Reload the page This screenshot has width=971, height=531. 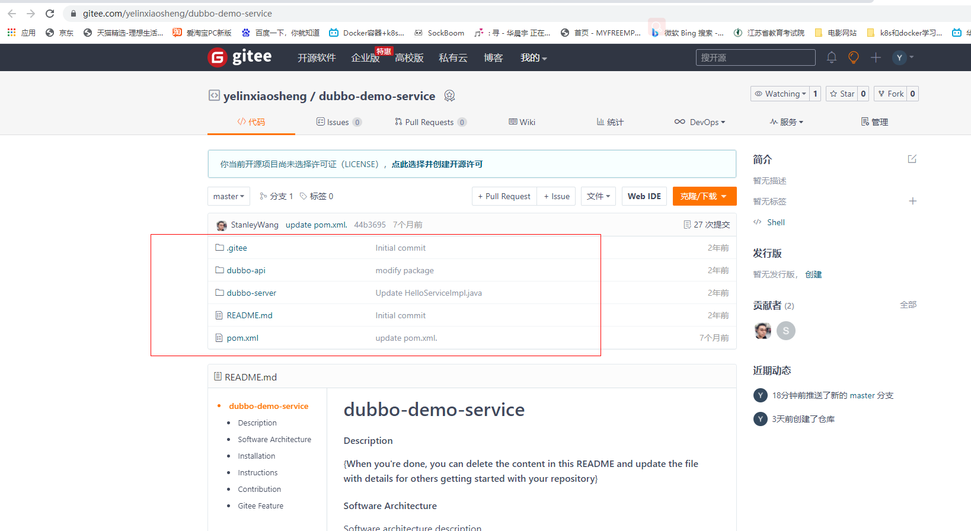click(50, 13)
